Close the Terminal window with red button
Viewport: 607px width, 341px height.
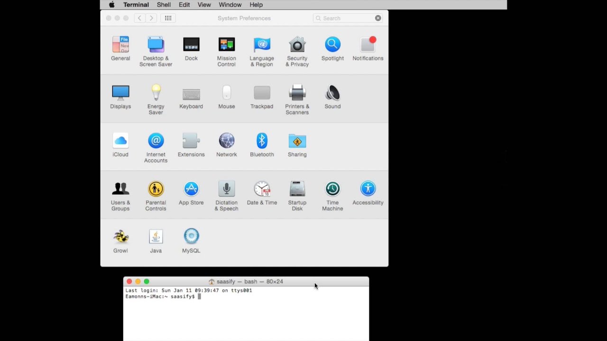click(129, 281)
